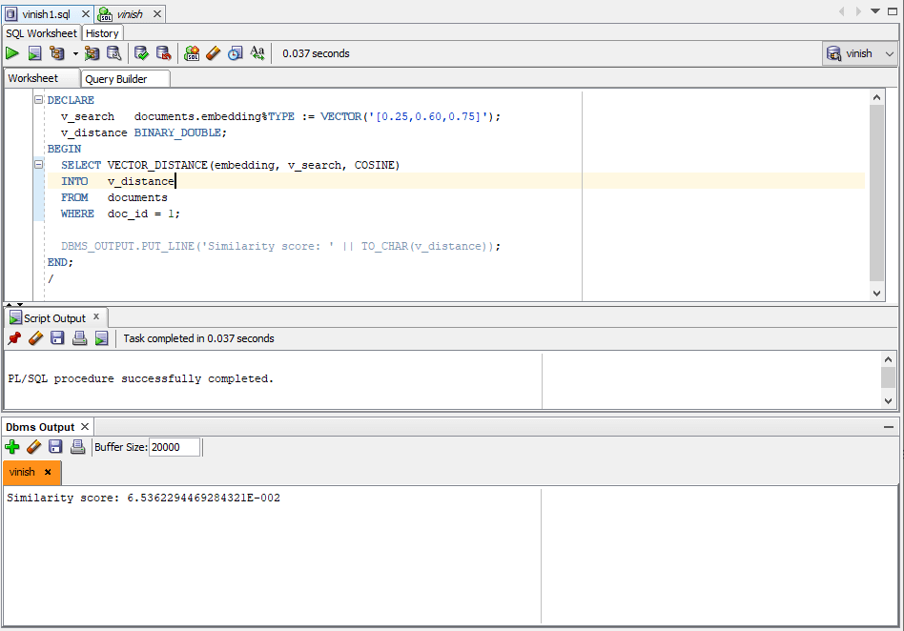Click the Commit icon
Image resolution: width=904 pixels, height=631 pixels.
click(x=141, y=53)
